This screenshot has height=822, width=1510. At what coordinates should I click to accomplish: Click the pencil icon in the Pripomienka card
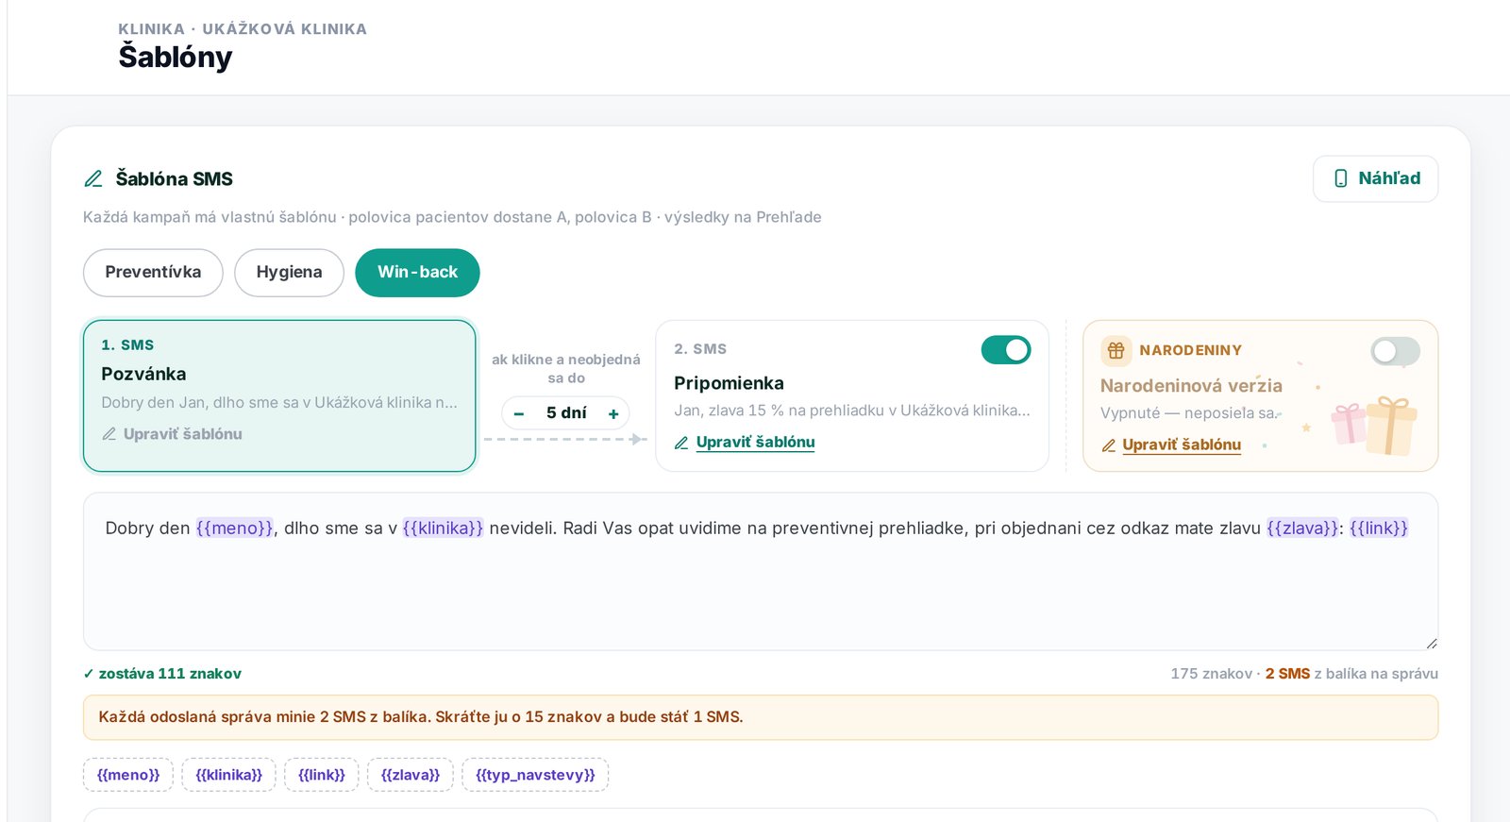pos(681,443)
